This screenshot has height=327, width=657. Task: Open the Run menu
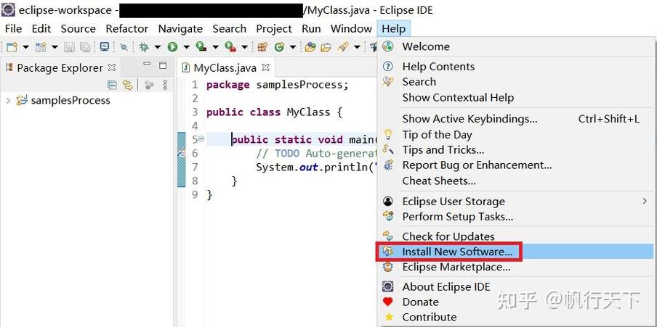(311, 29)
